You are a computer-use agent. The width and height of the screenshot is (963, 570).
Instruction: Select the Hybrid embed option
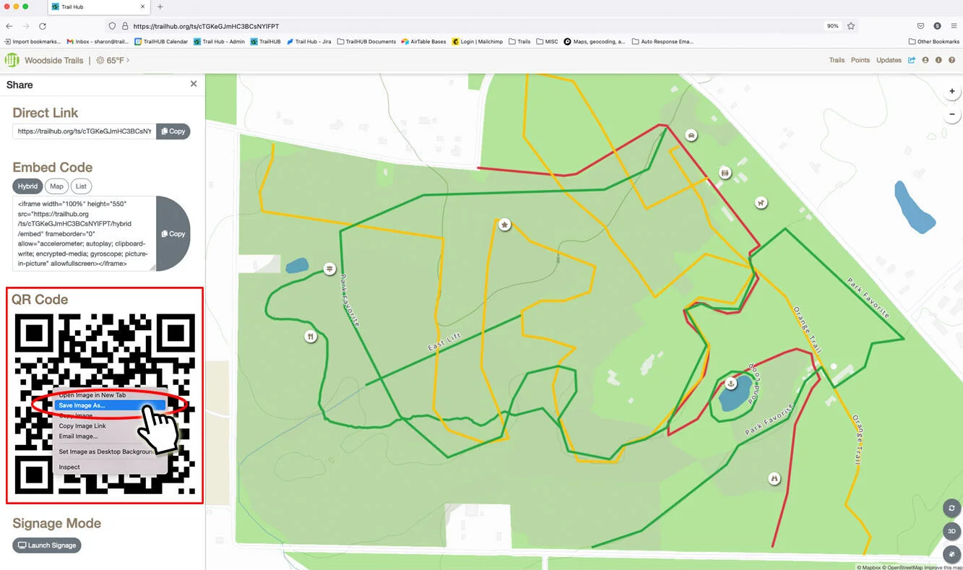27,186
